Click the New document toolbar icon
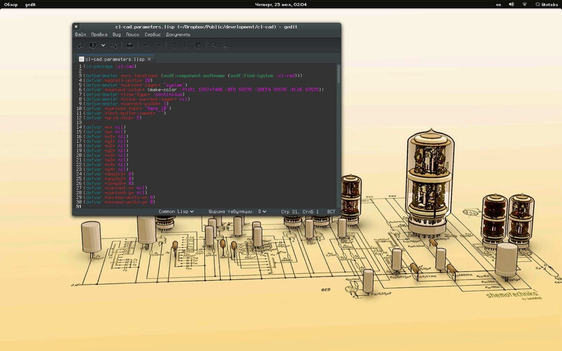The height and width of the screenshot is (351, 562). coord(80,45)
